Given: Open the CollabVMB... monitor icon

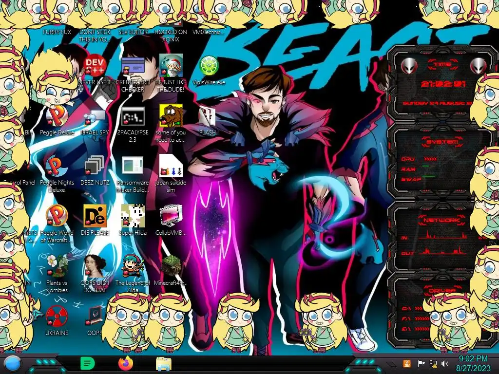Looking at the screenshot, I should coord(171,216).
